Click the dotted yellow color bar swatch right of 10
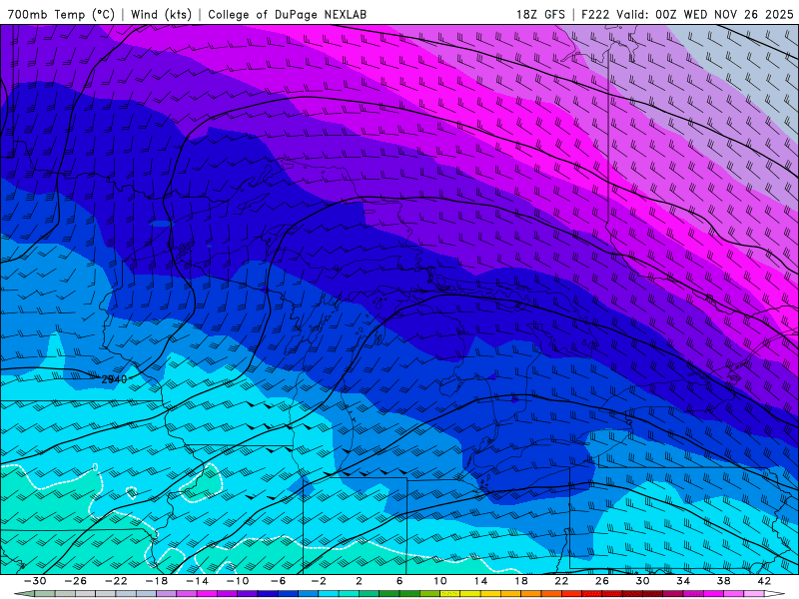799x599 pixels. (x=450, y=594)
